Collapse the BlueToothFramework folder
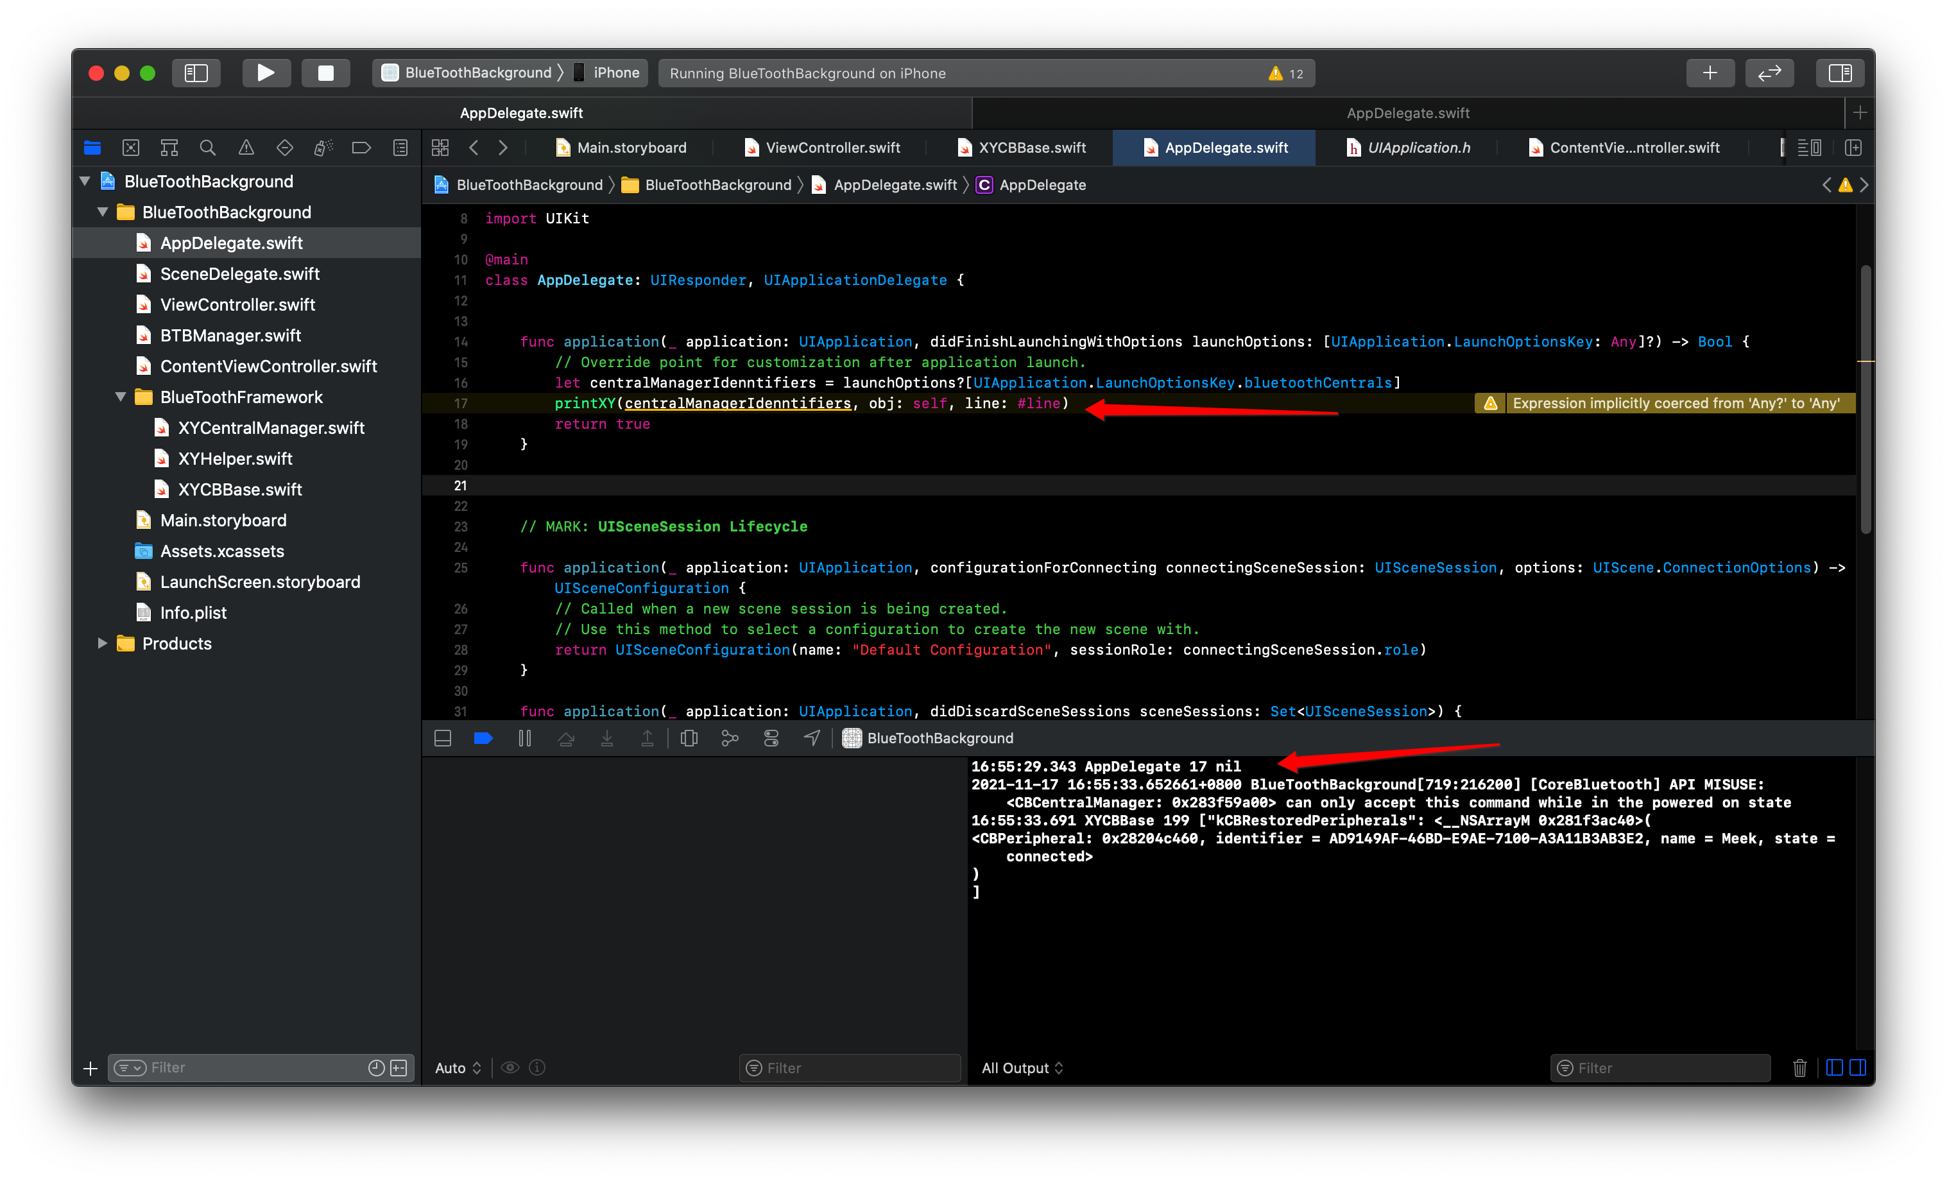Image resolution: width=1947 pixels, height=1181 pixels. click(120, 397)
